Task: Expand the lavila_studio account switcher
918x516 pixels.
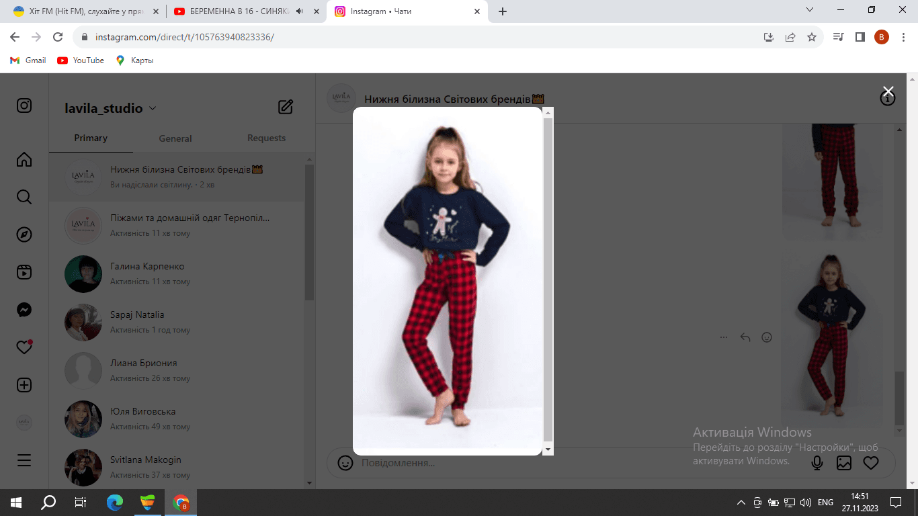Action: (110, 108)
